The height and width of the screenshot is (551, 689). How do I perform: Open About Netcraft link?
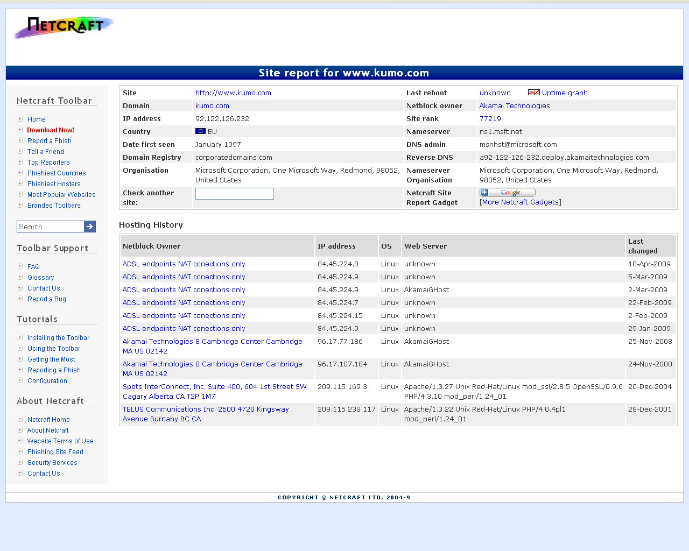[48, 430]
